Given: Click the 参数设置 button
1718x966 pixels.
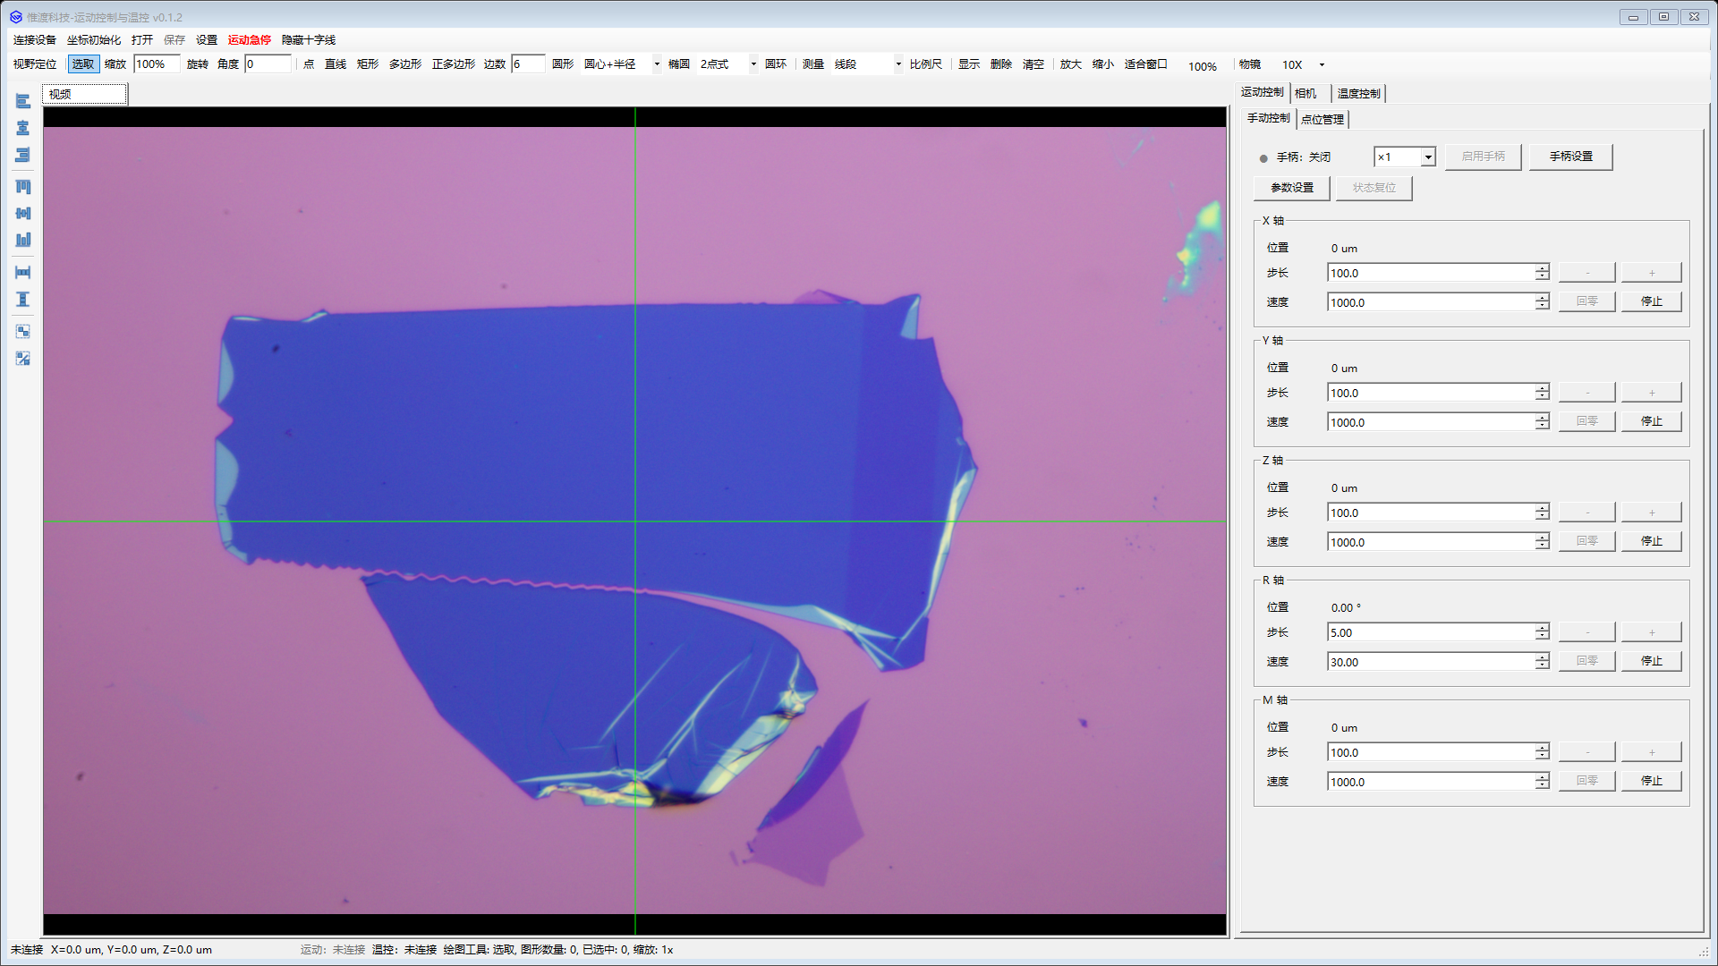Looking at the screenshot, I should tap(1291, 188).
